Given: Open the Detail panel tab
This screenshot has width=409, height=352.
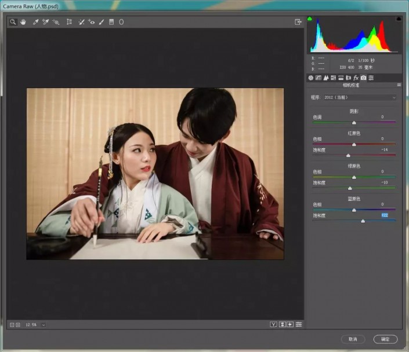Looking at the screenshot, I should 326,78.
